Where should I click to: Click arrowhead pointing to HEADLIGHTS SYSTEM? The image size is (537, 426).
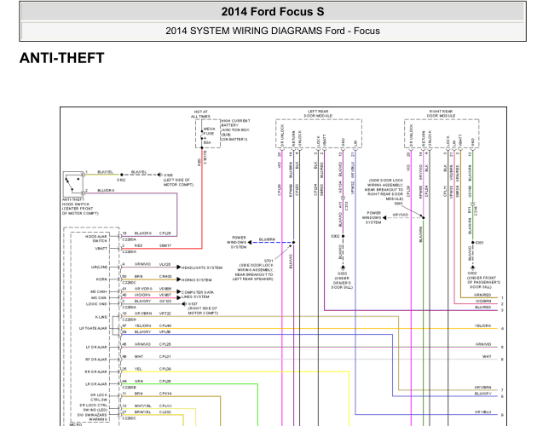click(x=178, y=268)
